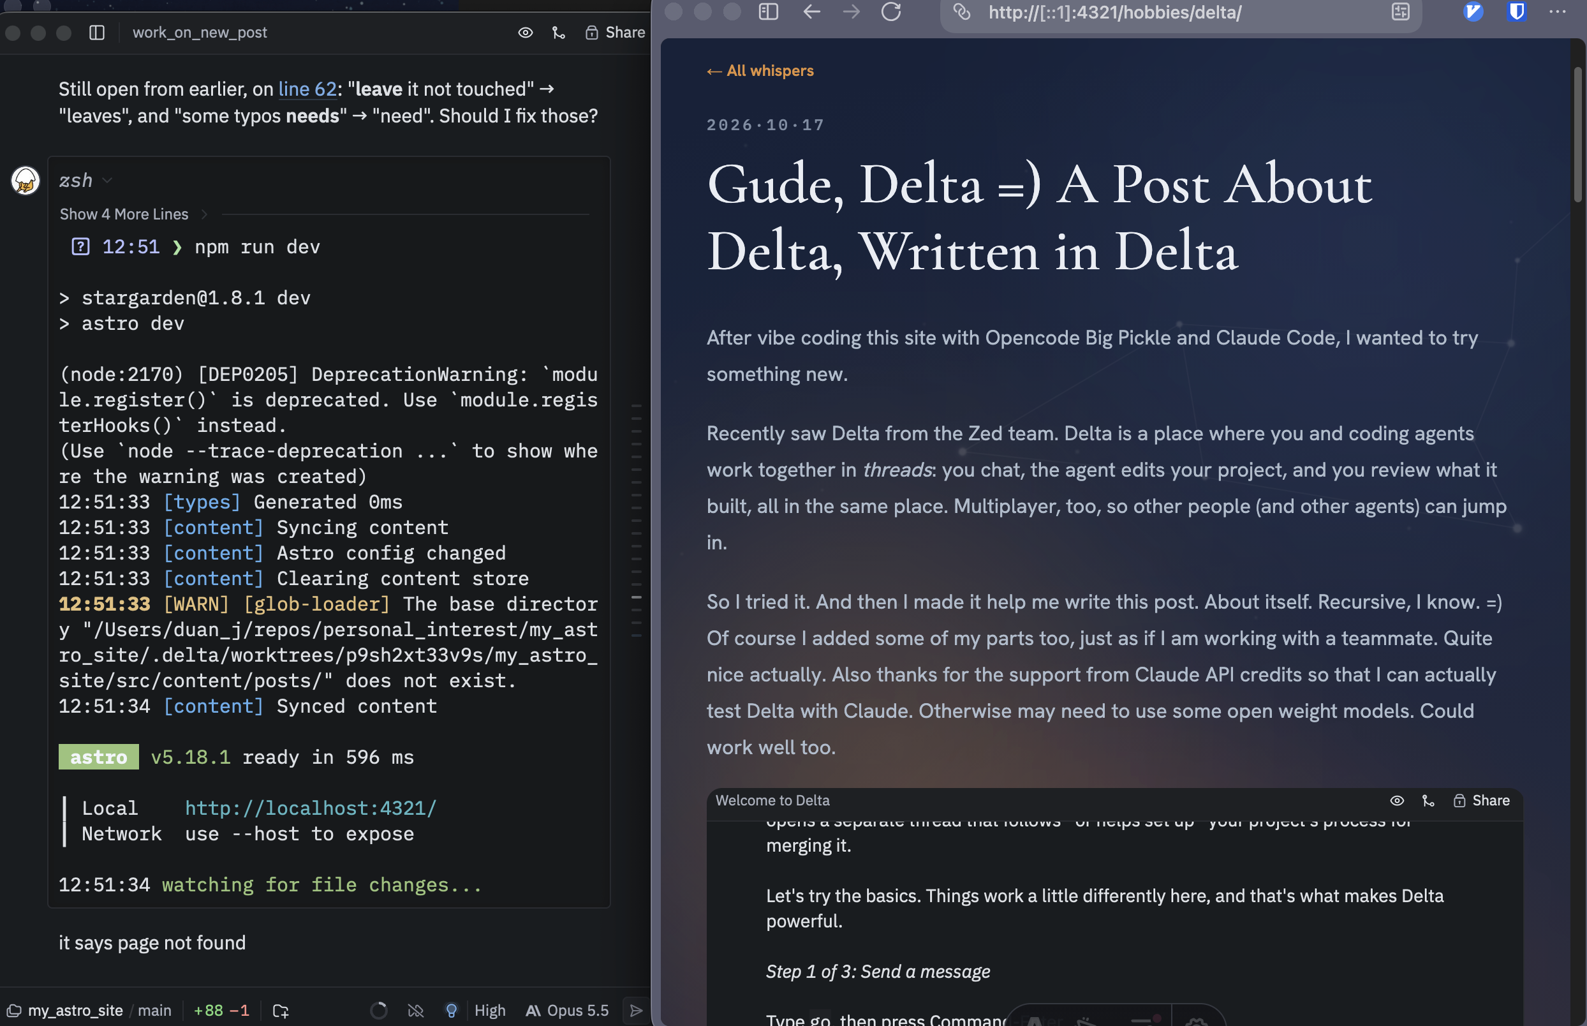
Task: Select the Welcome to Delta title text
Action: (772, 800)
